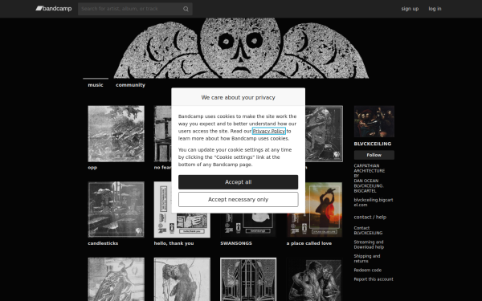482x301 pixels.
Task: Click the BLVCKCEILING artist profile image
Action: (374, 121)
